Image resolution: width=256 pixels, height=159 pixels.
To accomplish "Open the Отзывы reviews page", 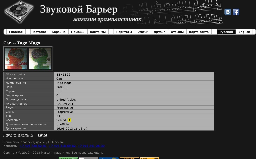I will pos(177,32).
